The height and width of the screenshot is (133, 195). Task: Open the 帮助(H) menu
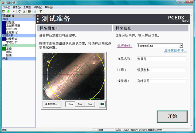tap(49, 7)
